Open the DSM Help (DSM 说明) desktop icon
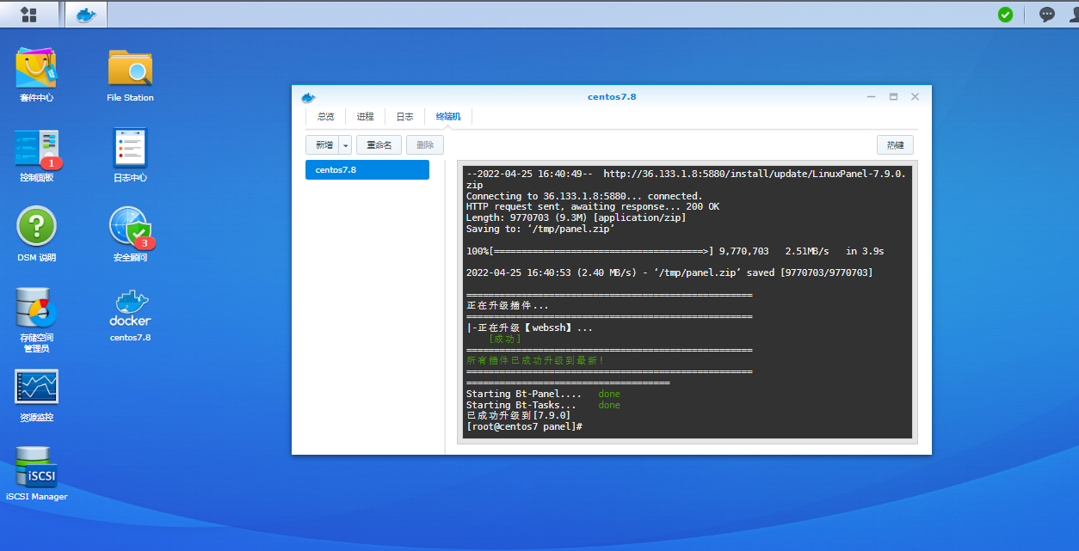Viewport: 1079px width, 551px height. [x=36, y=235]
